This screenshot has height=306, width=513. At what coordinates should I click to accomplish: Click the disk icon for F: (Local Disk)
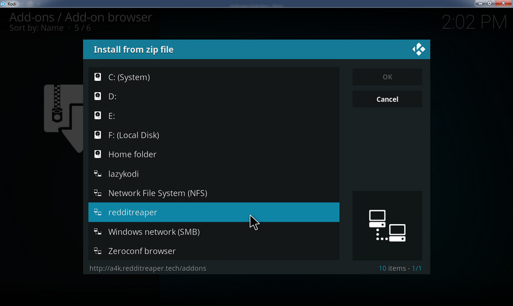tap(97, 135)
